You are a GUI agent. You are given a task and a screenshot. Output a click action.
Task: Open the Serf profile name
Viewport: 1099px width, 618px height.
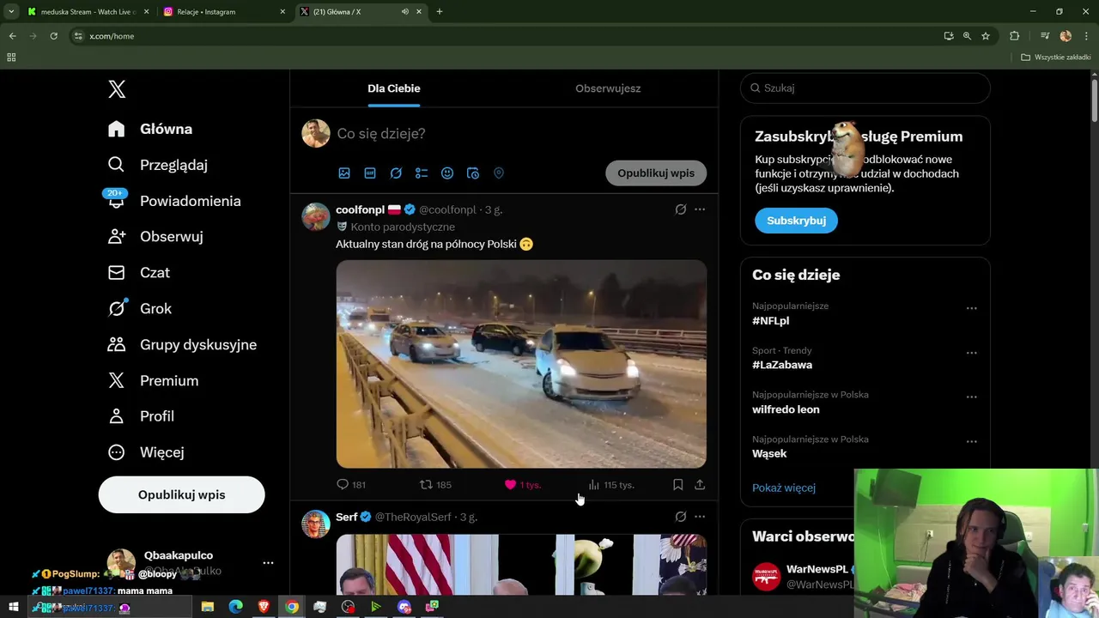point(347,517)
